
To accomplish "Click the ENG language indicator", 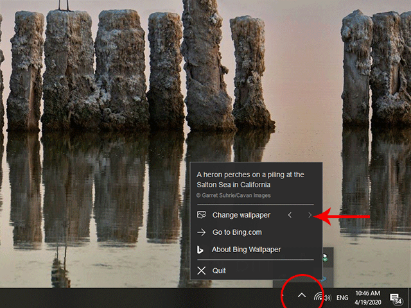I will [x=342, y=298].
